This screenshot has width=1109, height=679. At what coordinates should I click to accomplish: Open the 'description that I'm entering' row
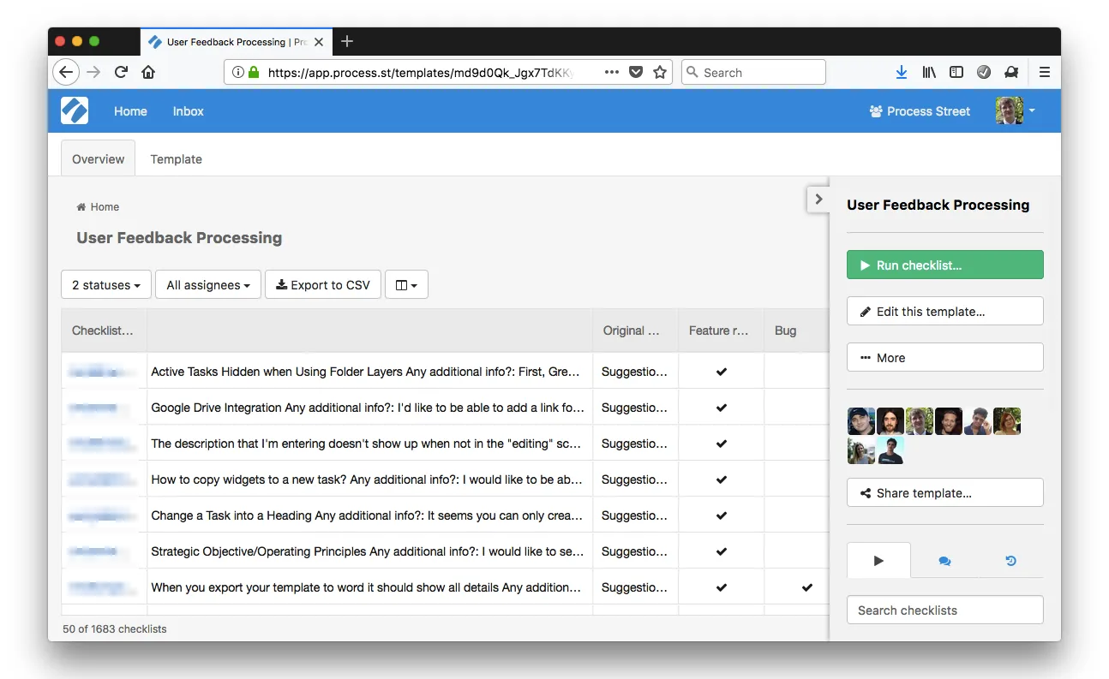pos(368,444)
